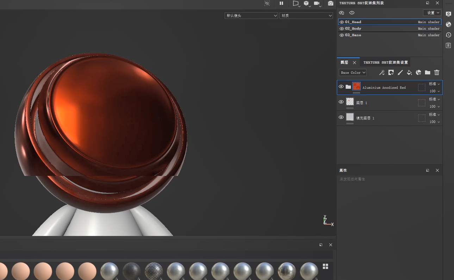Add a fill layer with bucket icon
Screen dimensions: 454x280
(409, 73)
